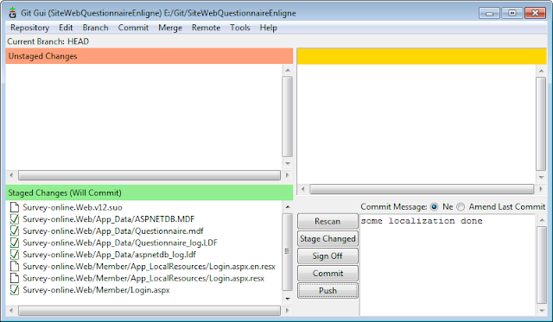Close the Git Gui window
This screenshot has height=322, width=553.
coord(535,13)
